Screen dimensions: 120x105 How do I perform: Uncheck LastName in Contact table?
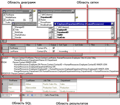click(x=4, y=20)
